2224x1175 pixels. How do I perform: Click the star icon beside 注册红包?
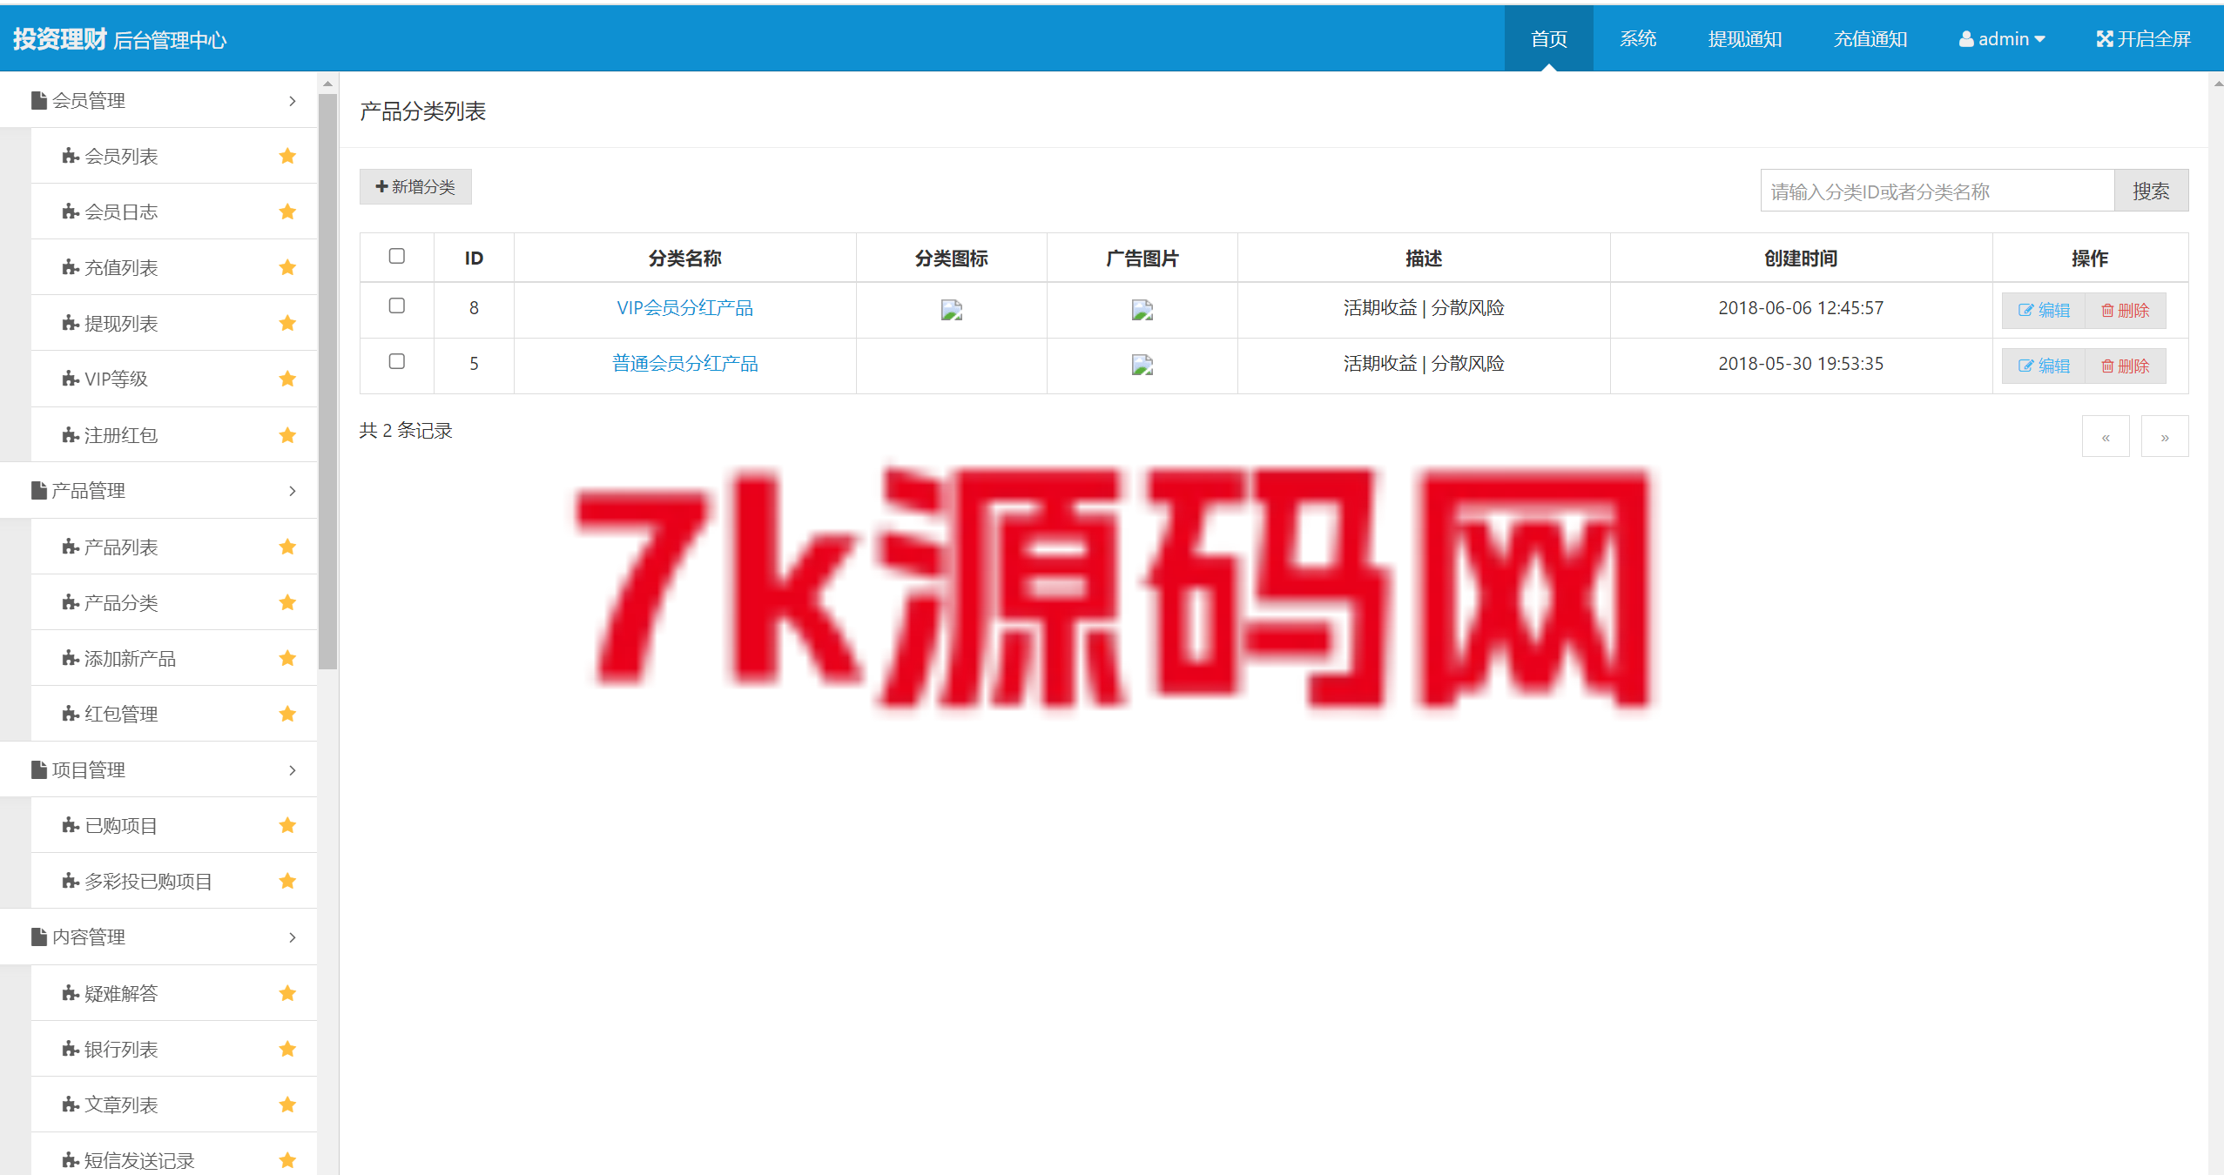tap(287, 435)
